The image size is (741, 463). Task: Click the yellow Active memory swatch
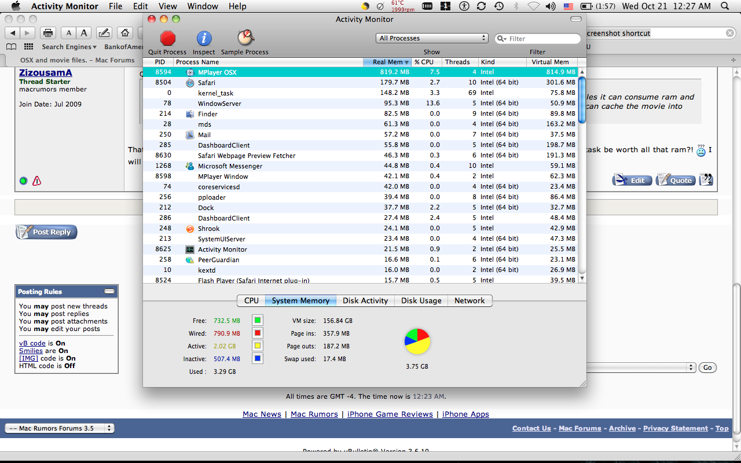(x=258, y=346)
